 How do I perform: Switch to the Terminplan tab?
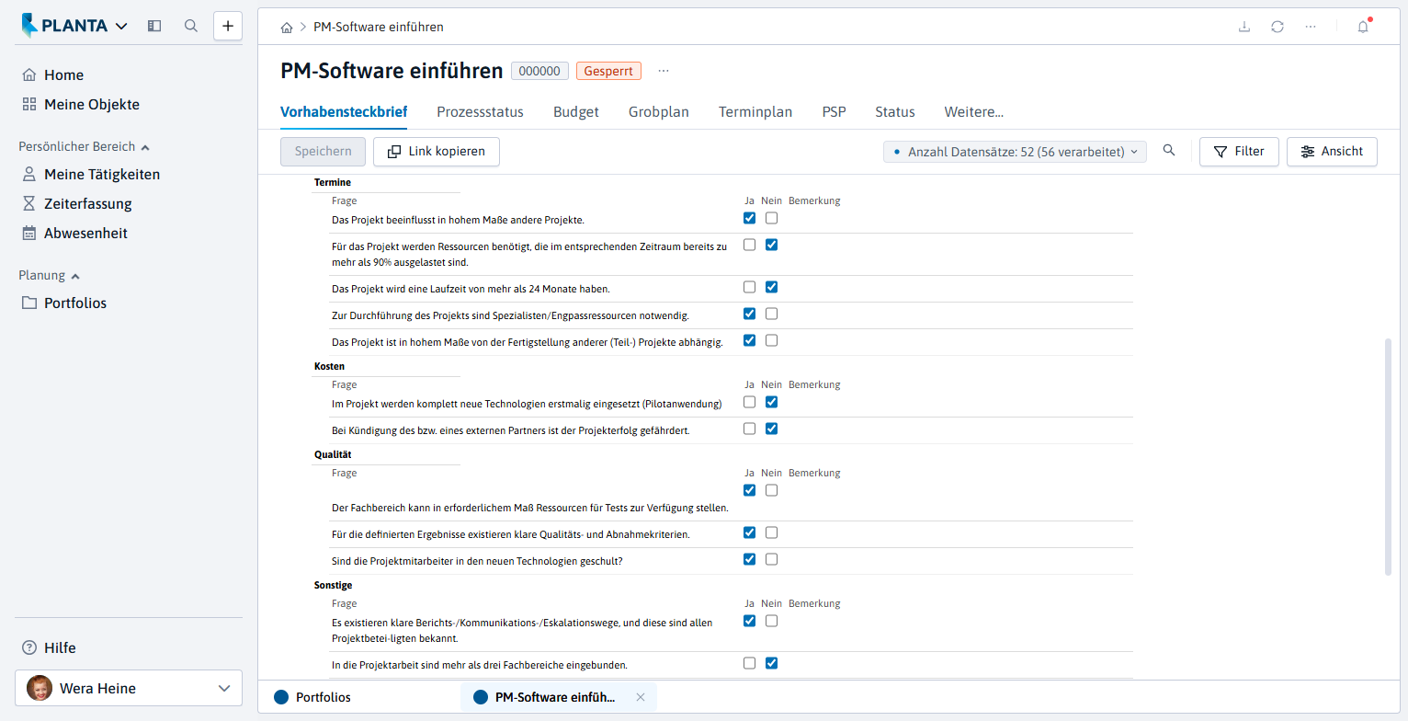pyautogui.click(x=755, y=112)
